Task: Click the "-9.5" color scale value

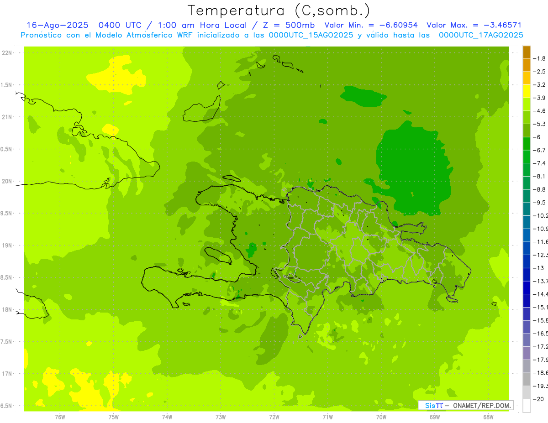Action: point(540,203)
